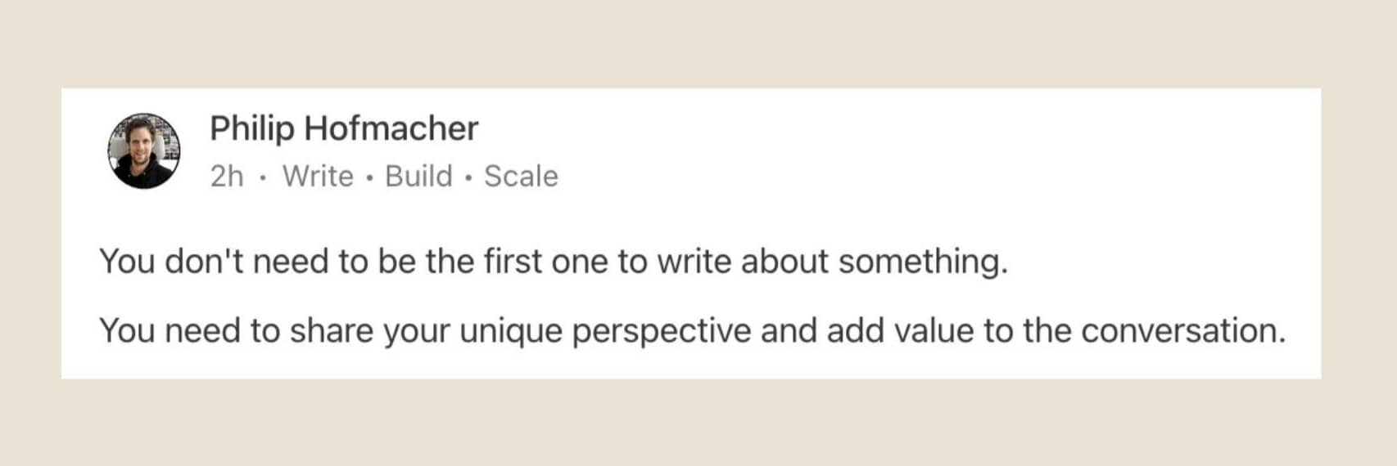Click the sentence starting You need to share

pyautogui.click(x=693, y=332)
